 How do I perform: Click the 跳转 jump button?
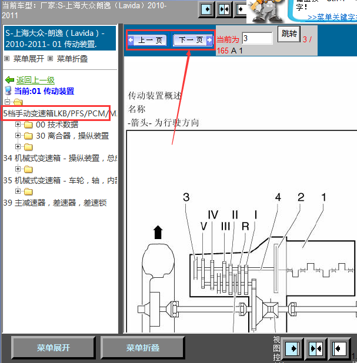(289, 34)
